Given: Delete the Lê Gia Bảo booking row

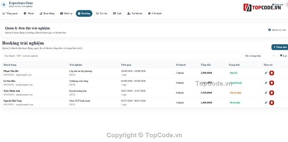Looking at the screenshot, I should [x=272, y=83].
